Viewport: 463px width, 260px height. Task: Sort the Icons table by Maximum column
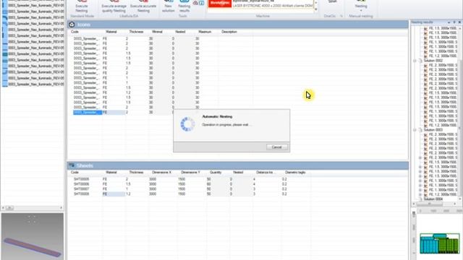(205, 32)
